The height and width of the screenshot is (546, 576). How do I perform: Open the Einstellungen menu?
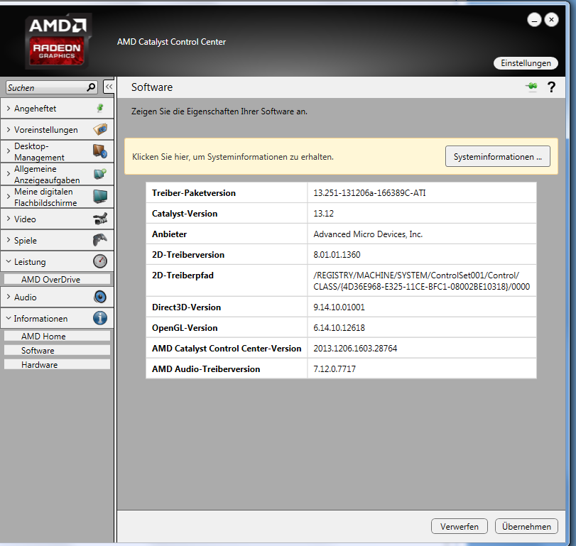526,63
